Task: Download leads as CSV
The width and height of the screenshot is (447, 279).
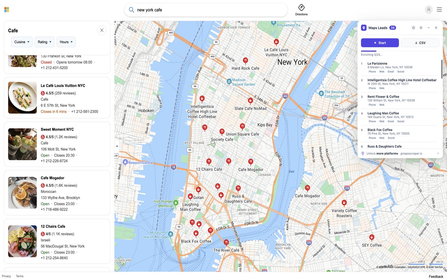Action: 420,43
